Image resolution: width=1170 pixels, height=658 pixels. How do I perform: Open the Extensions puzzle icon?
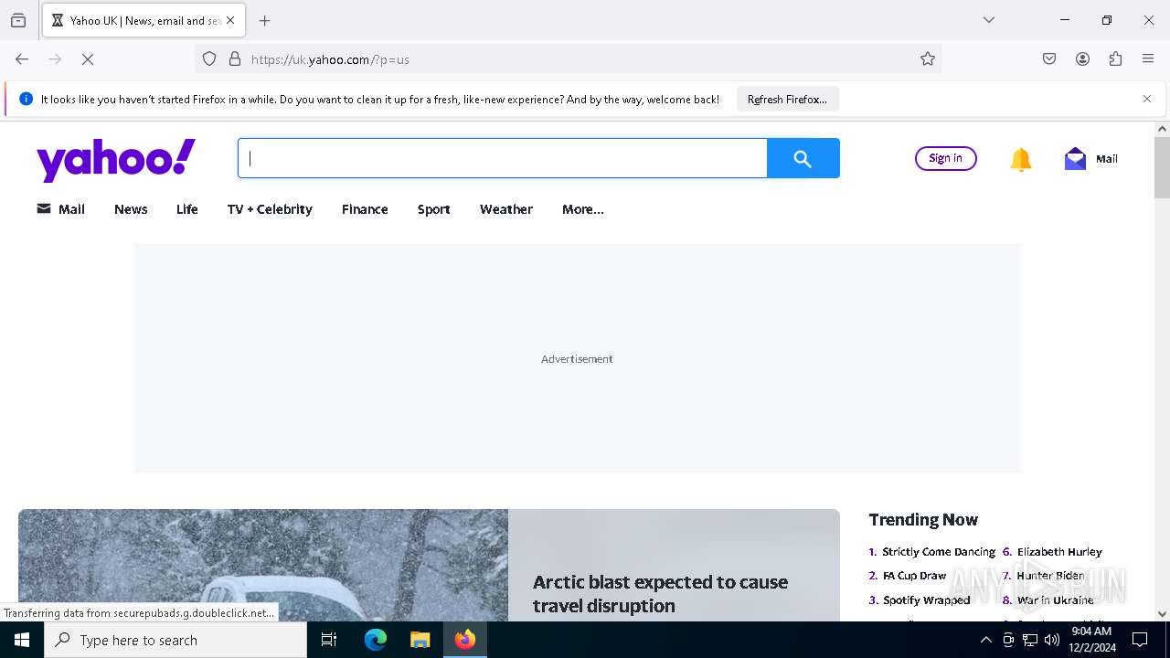point(1115,59)
